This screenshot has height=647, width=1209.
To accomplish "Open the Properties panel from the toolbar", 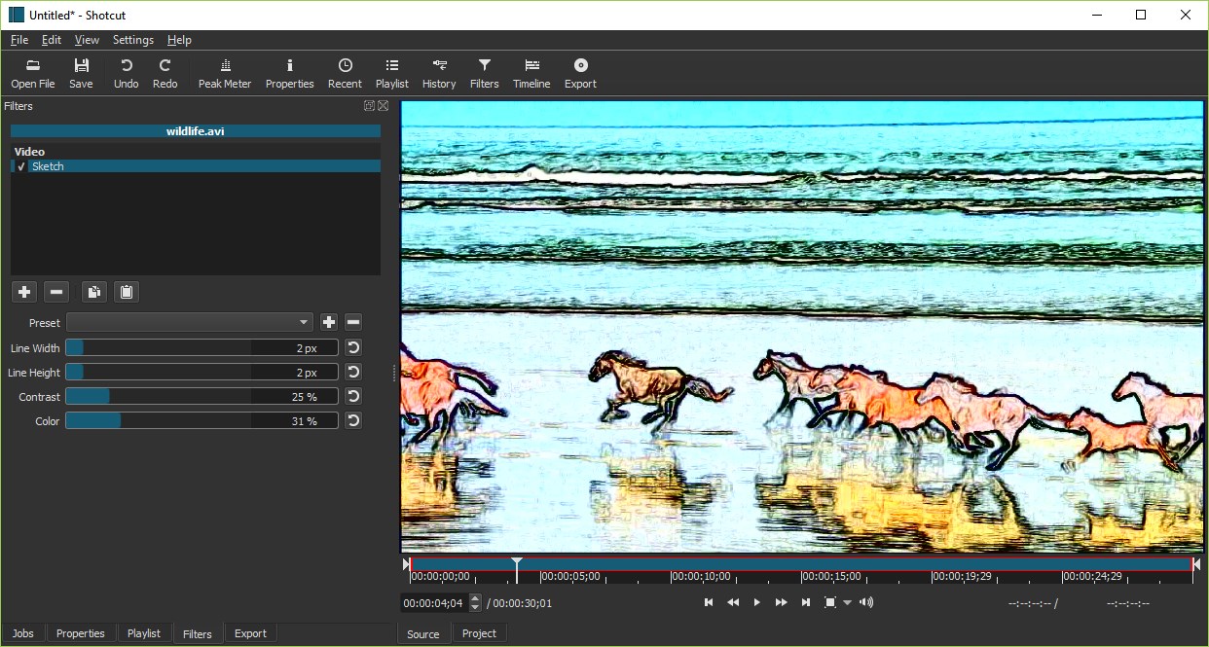I will click(x=289, y=73).
